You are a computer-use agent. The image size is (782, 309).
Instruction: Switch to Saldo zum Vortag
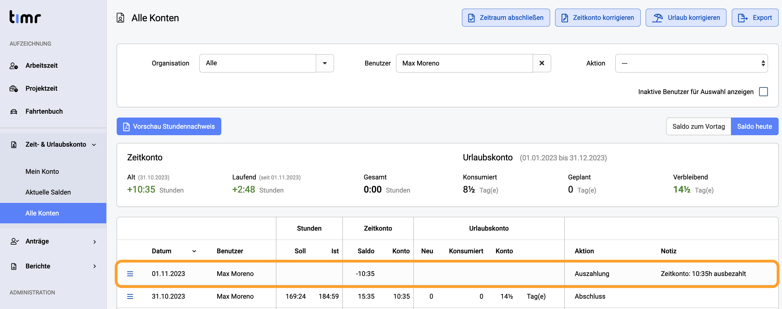click(x=698, y=126)
